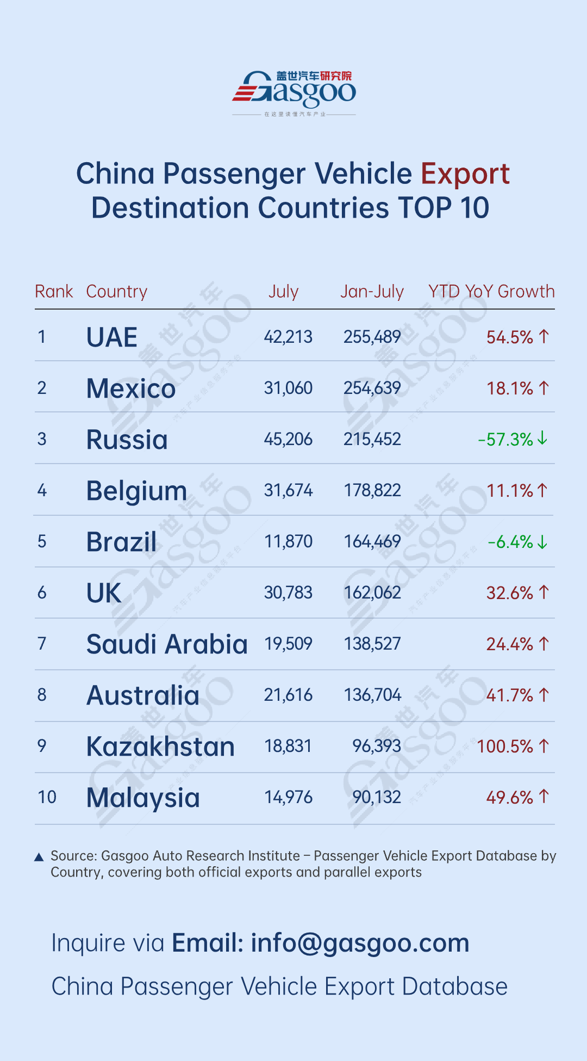The width and height of the screenshot is (587, 1061).
Task: Select the Saudi Arabia country name
Action: tap(167, 644)
